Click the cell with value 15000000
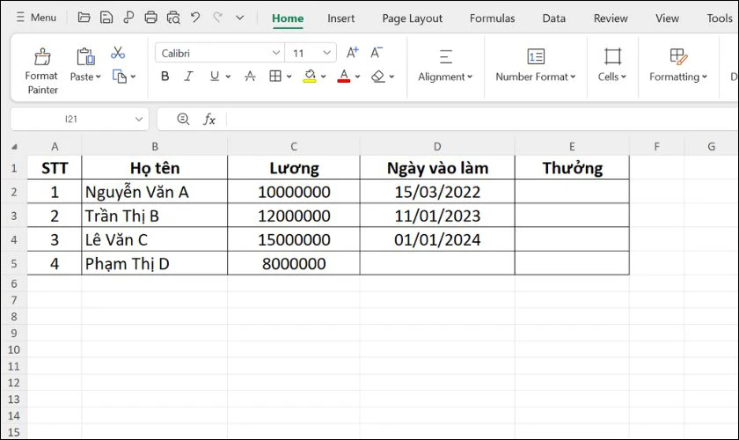Image resolution: width=739 pixels, height=440 pixels. point(294,239)
